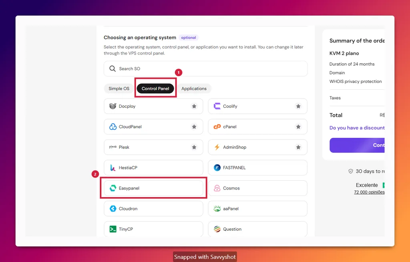Click the Easypanel logo icon
The height and width of the screenshot is (262, 410).
[113, 188]
